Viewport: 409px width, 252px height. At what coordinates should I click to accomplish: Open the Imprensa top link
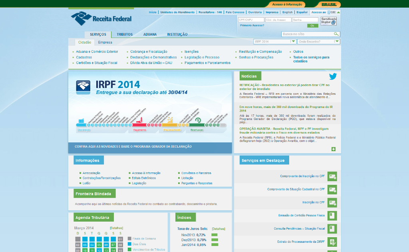coord(272,12)
